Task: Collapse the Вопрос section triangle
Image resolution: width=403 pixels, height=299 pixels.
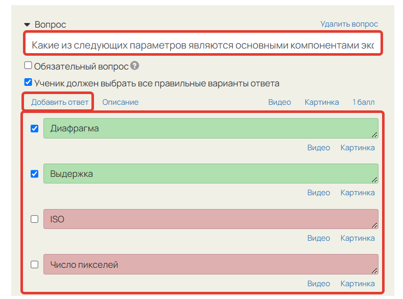Action: click(x=27, y=25)
